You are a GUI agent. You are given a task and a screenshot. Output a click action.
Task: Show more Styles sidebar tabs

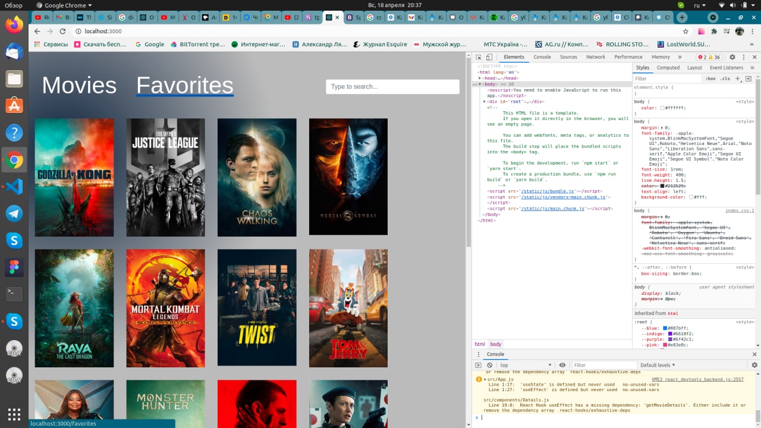[752, 68]
